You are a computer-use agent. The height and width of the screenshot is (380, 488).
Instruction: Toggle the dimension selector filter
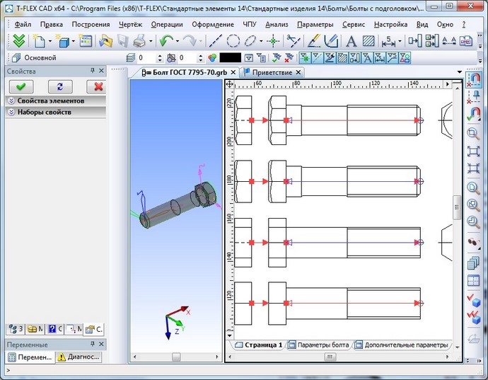(380, 58)
